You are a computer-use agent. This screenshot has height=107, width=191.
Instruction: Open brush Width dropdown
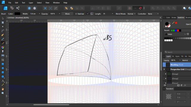[39, 14]
